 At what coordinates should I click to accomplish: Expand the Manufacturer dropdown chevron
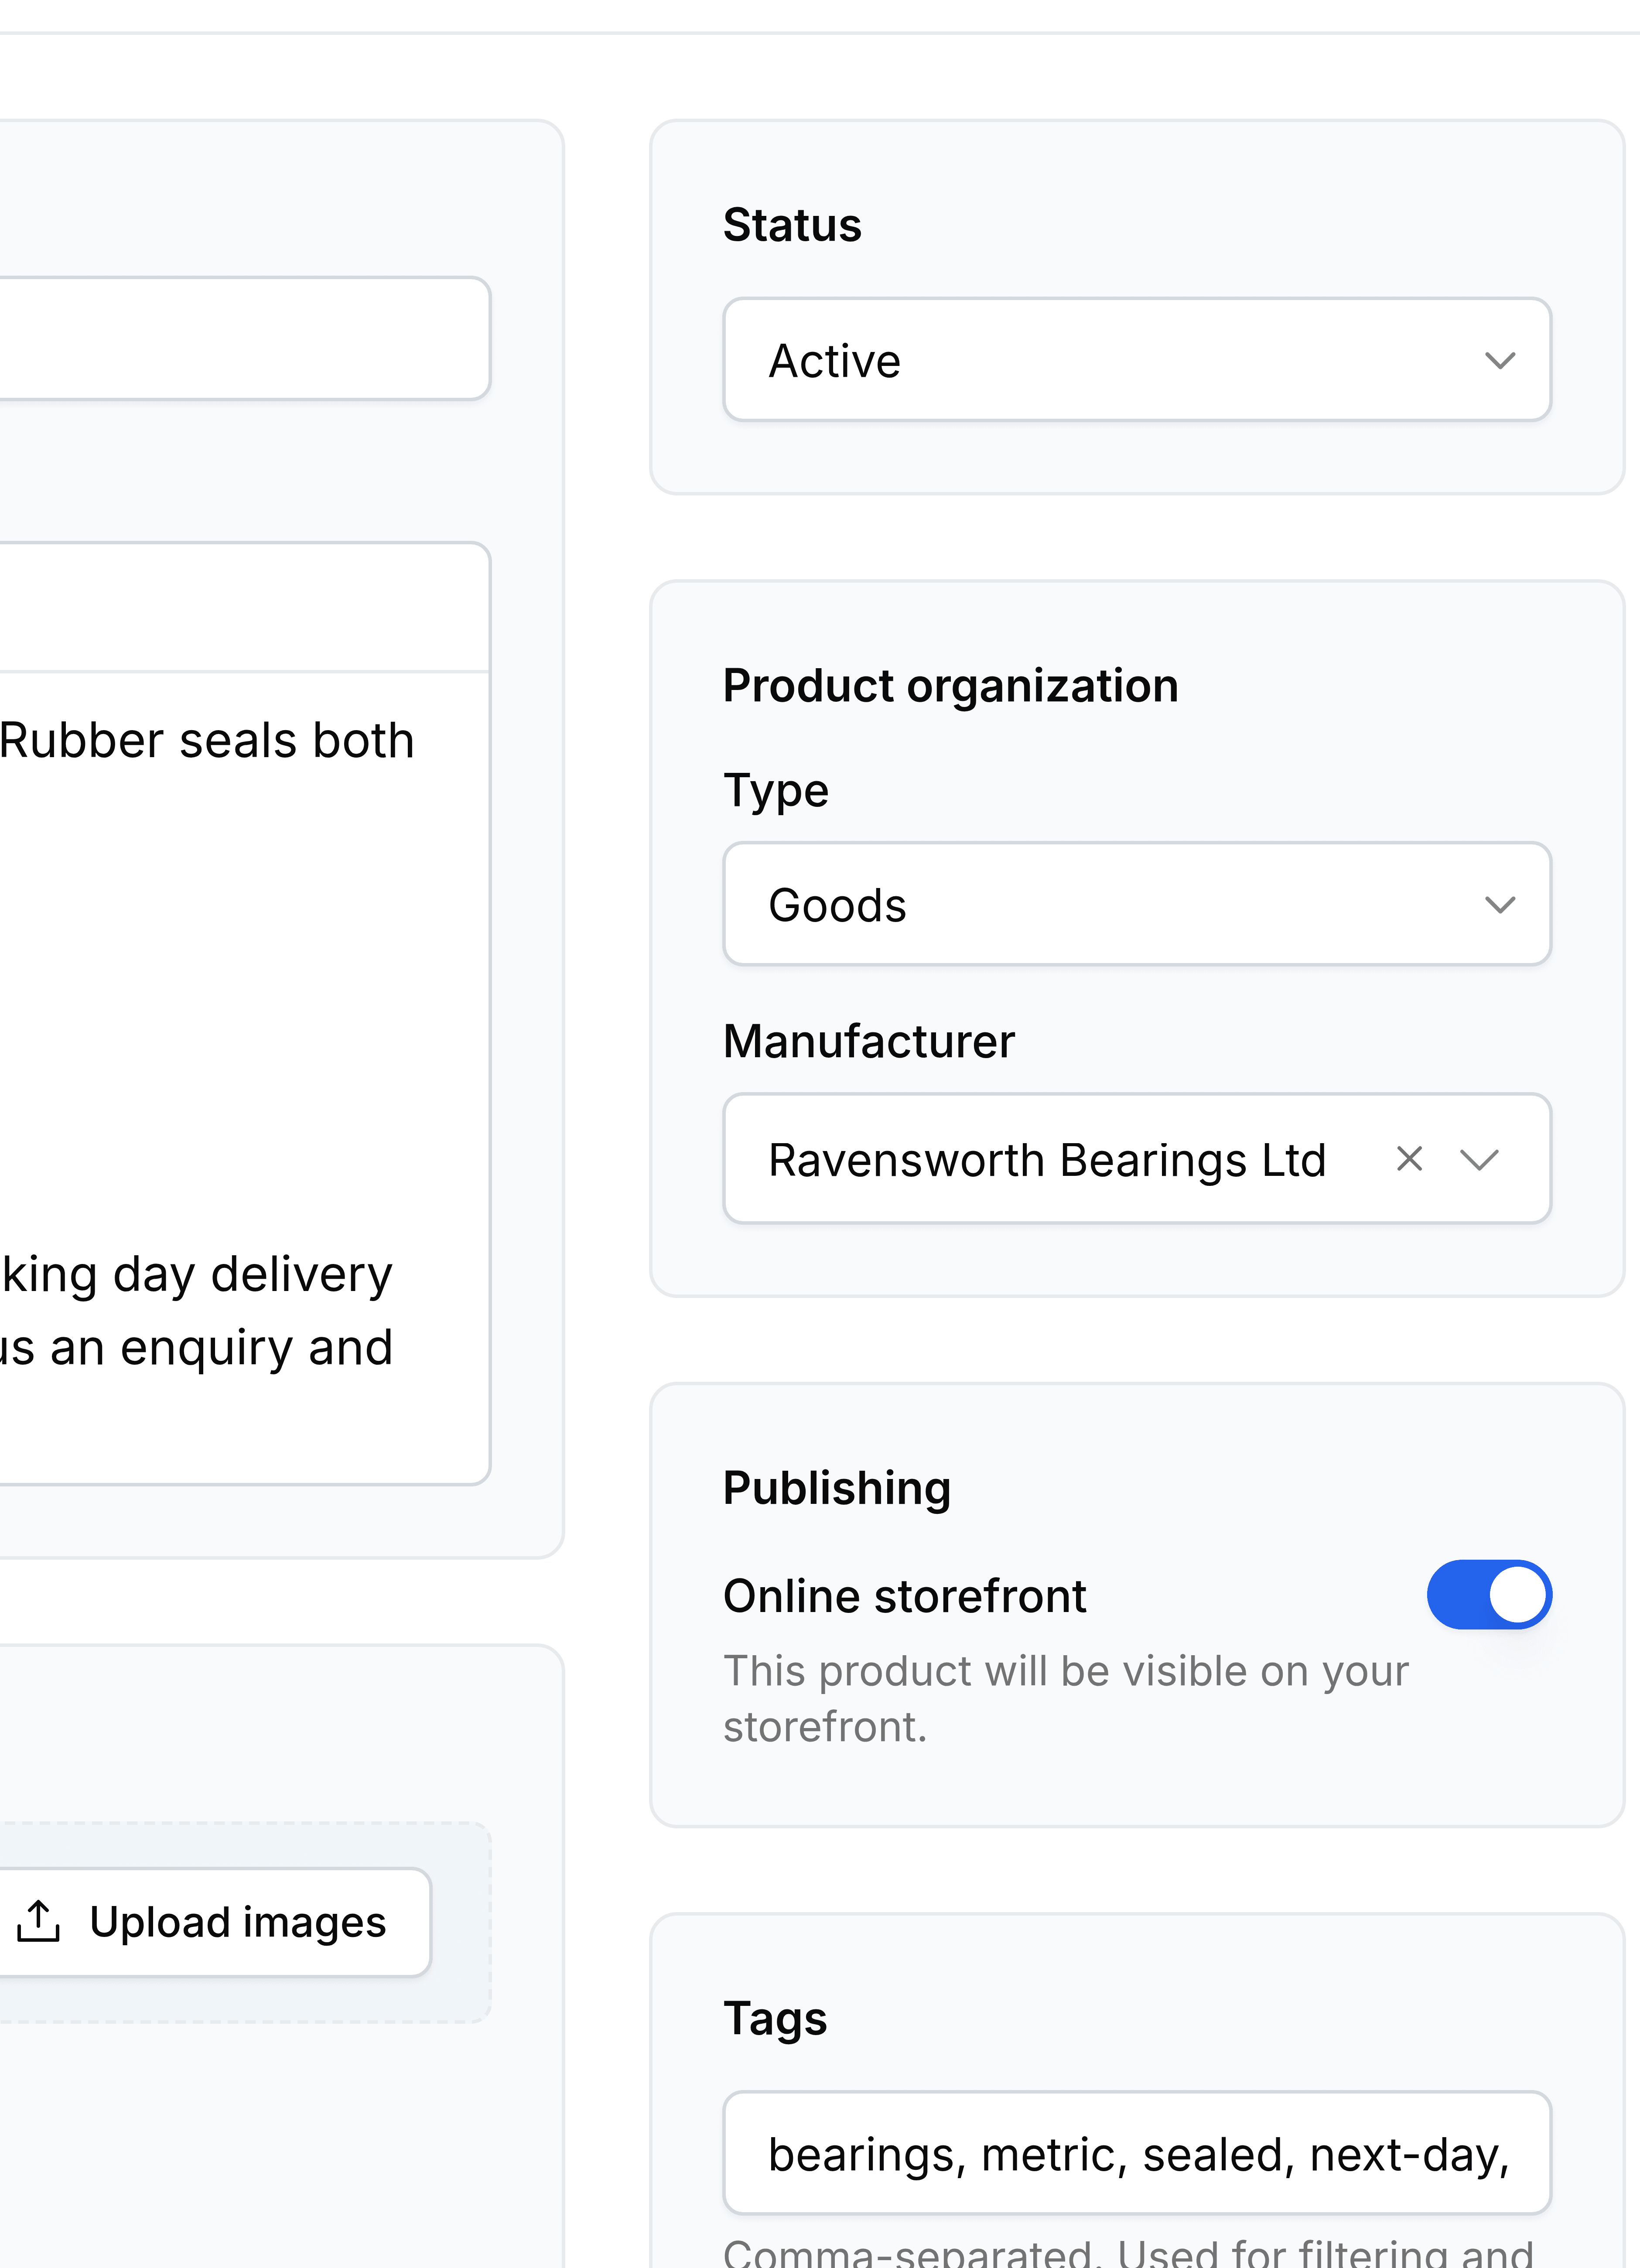1479,1160
